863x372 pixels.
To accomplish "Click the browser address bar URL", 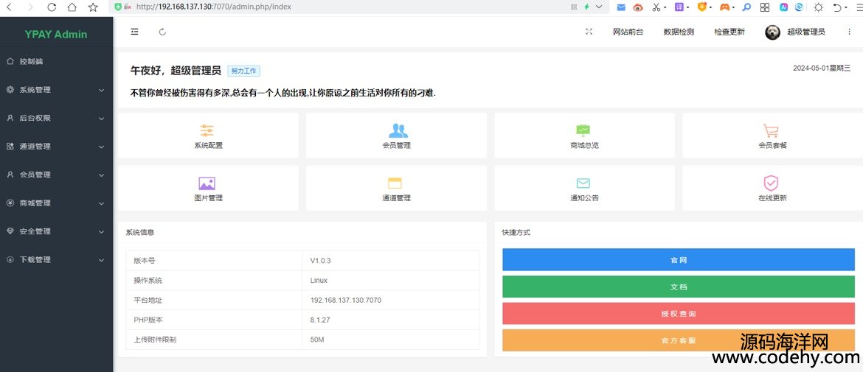I will pyautogui.click(x=214, y=7).
